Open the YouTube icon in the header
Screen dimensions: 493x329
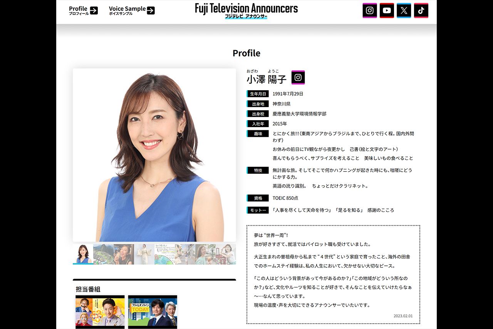pos(387,10)
